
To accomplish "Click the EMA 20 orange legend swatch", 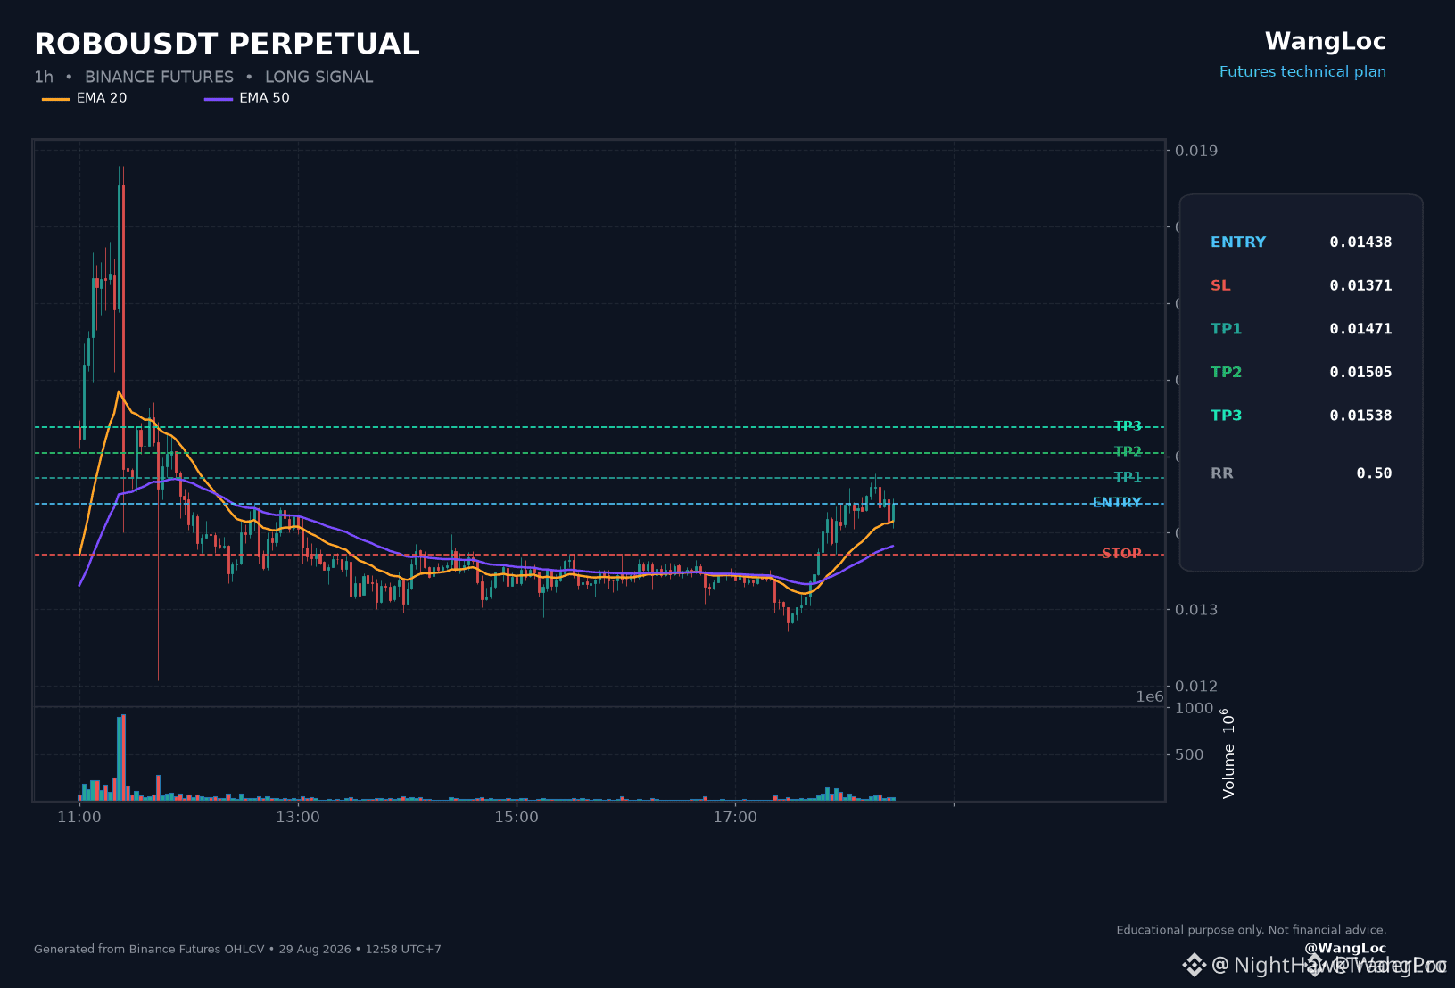I will 55,99.
